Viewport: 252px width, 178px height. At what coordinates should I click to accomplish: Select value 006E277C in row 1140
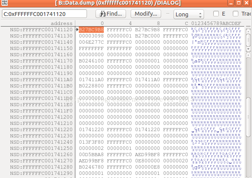coord(91,42)
